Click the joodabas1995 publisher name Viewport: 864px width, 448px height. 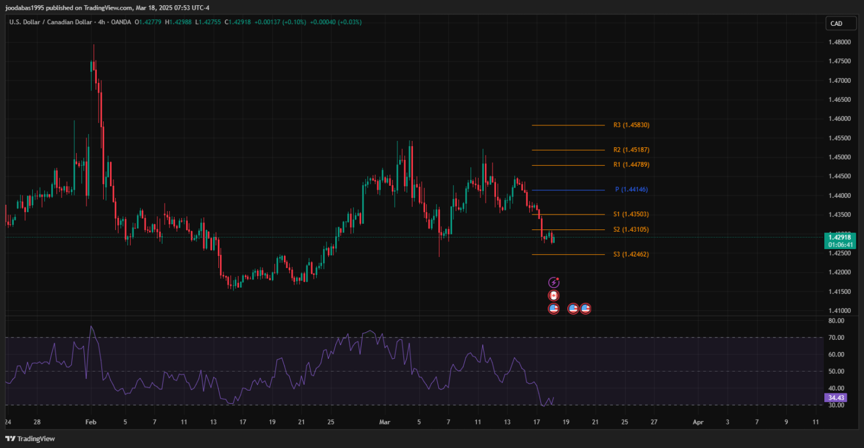(x=25, y=8)
